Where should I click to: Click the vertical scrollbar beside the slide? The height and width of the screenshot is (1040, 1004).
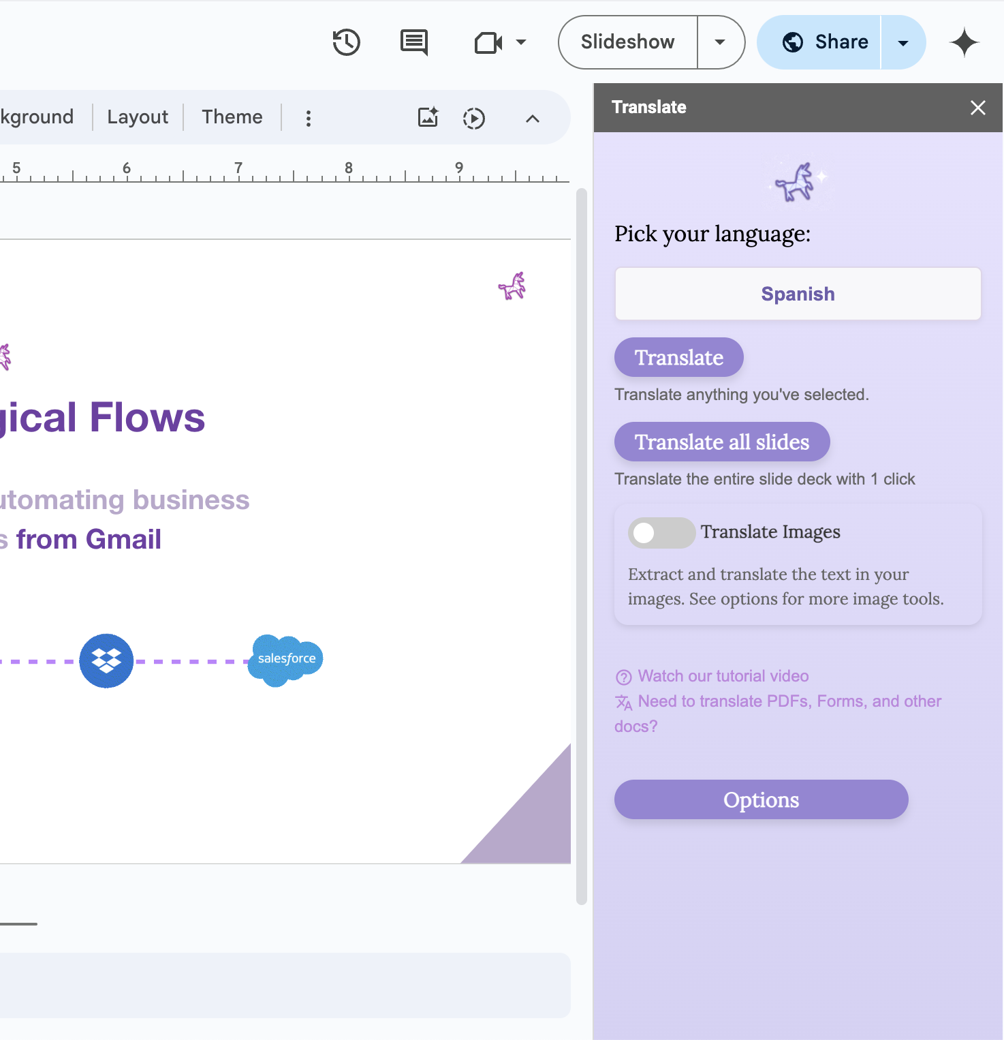(582, 545)
